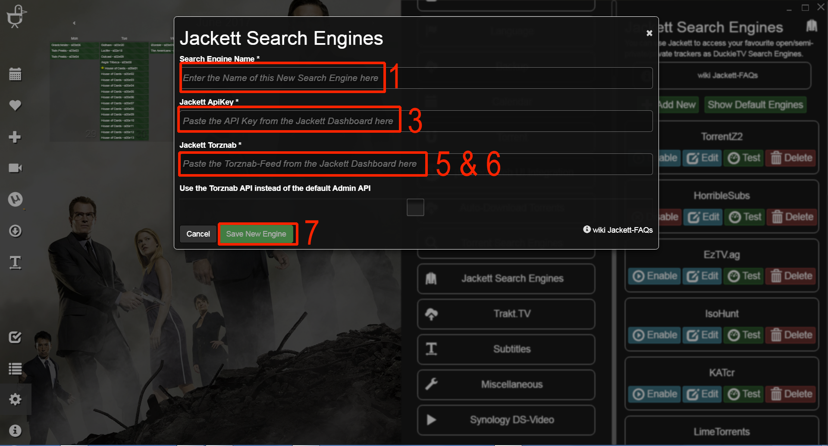Enable the IsoHunt engine

pyautogui.click(x=655, y=335)
